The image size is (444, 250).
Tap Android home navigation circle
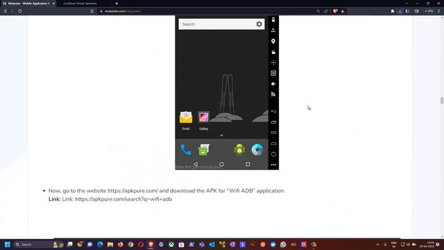pos(221,164)
